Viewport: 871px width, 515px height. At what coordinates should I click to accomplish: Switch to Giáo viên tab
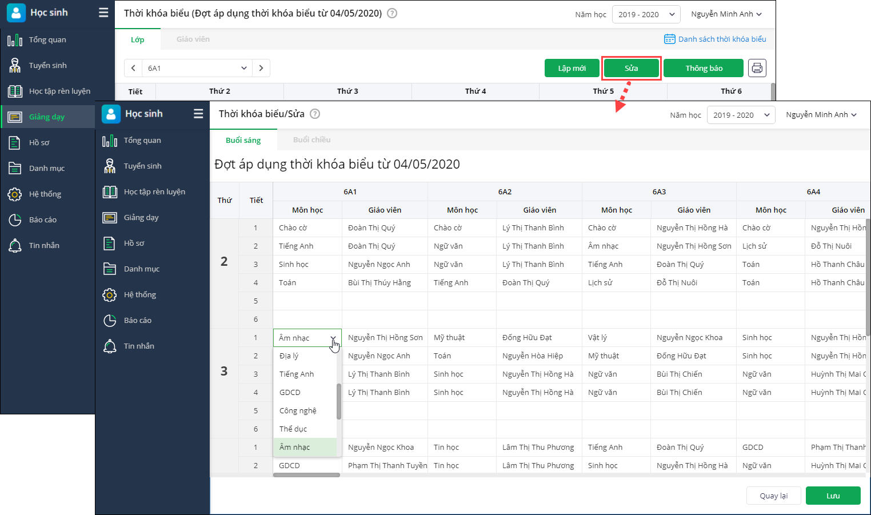click(x=193, y=39)
